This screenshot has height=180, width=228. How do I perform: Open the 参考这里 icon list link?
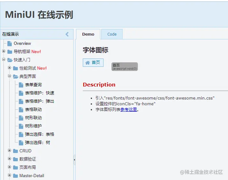[129, 109]
